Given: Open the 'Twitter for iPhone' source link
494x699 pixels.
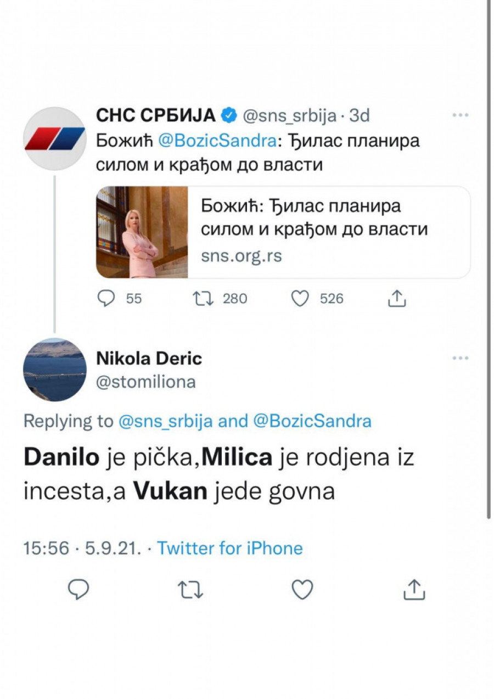Looking at the screenshot, I should 230,548.
